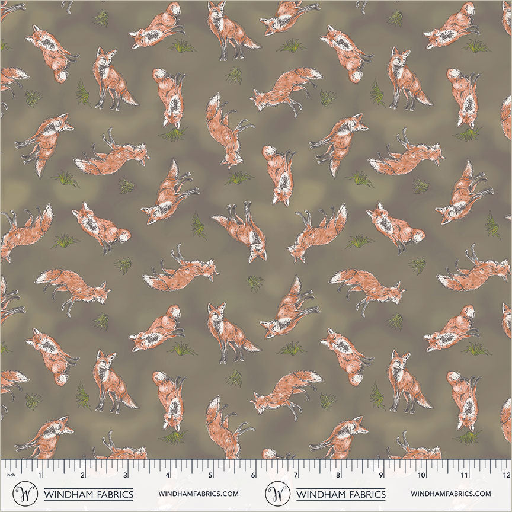Select the 4 inch mark on ruler
Image resolution: width=512 pixels, height=512 pixels.
click(168, 475)
